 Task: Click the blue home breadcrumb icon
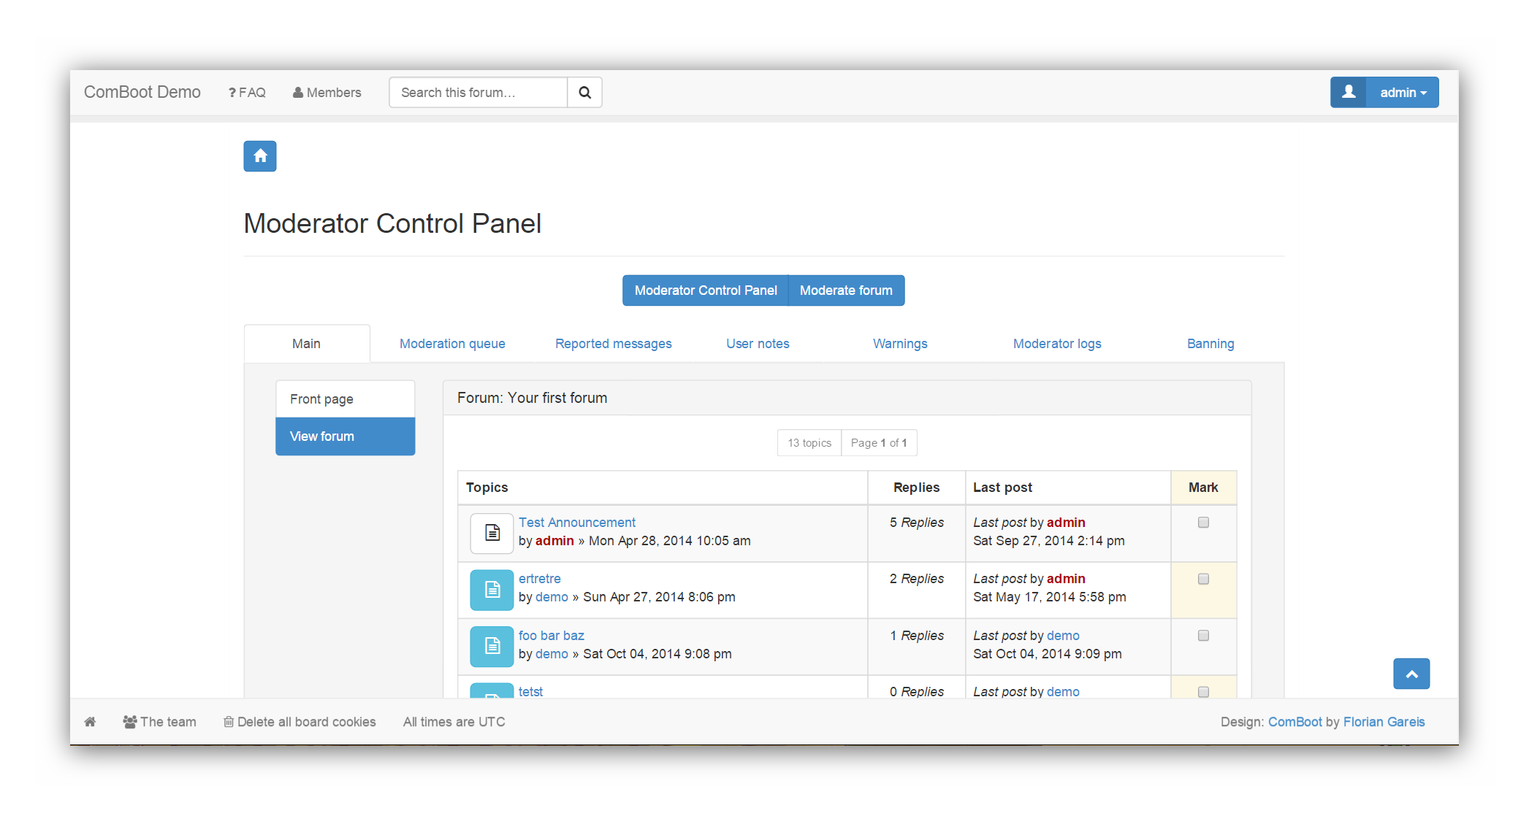[x=259, y=156]
